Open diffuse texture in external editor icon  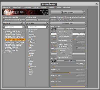tap(55, 29)
